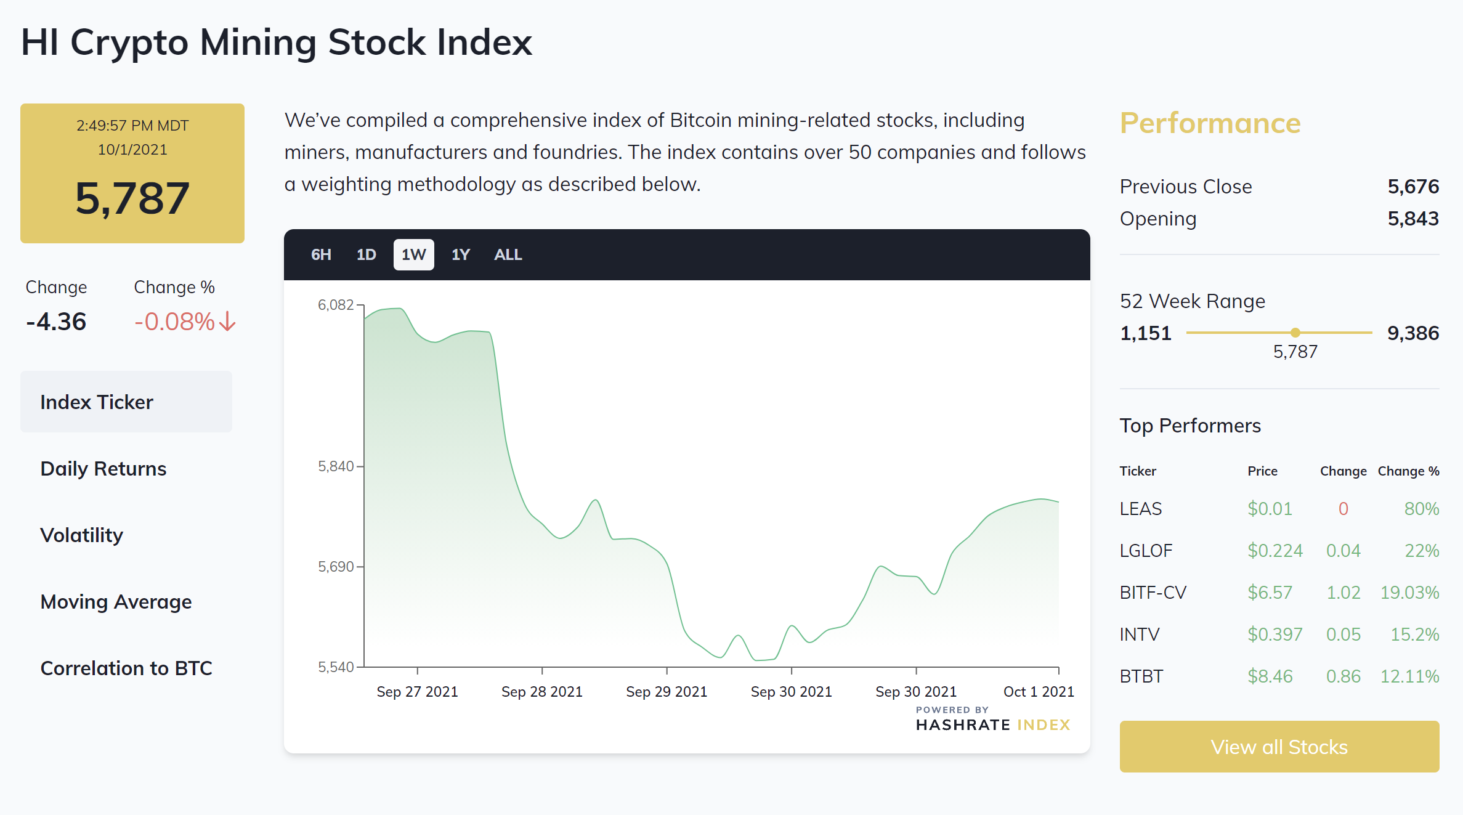This screenshot has width=1463, height=815.
Task: Open the BITF-CV ticker entry
Action: (1153, 593)
